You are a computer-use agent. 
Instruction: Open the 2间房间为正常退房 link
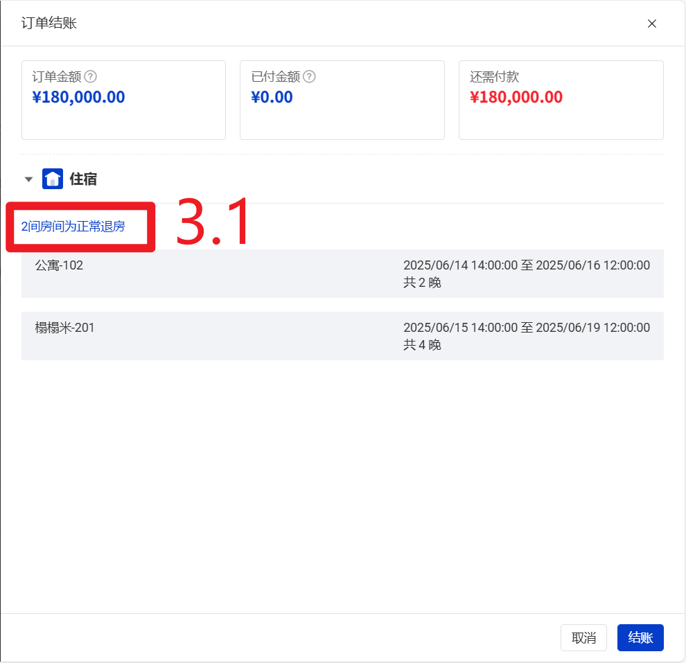click(73, 227)
